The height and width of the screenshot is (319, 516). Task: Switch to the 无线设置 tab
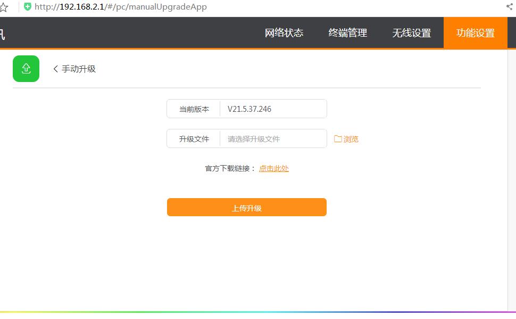(412, 32)
